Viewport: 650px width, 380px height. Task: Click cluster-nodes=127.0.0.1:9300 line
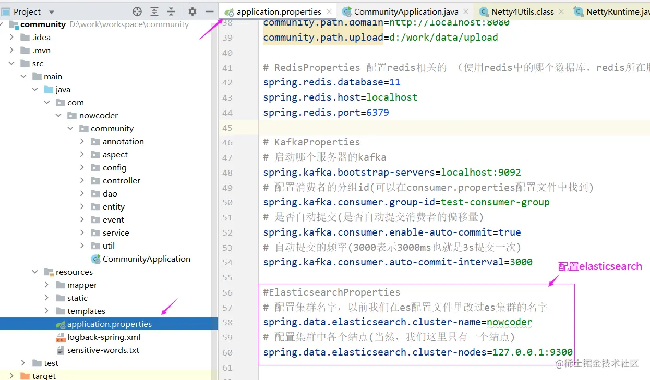(x=418, y=352)
